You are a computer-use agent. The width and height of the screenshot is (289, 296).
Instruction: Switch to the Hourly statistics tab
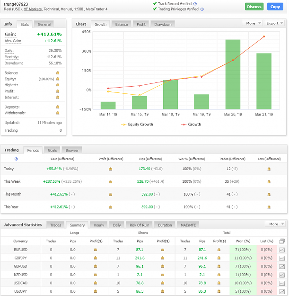99,225
